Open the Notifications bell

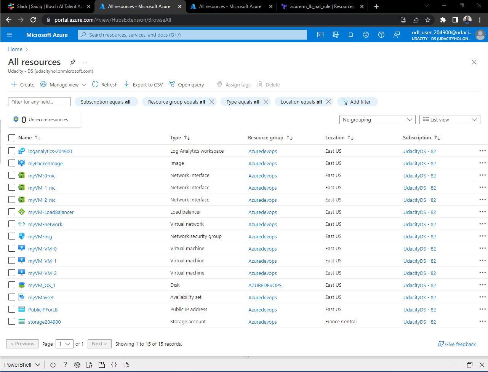pos(350,35)
